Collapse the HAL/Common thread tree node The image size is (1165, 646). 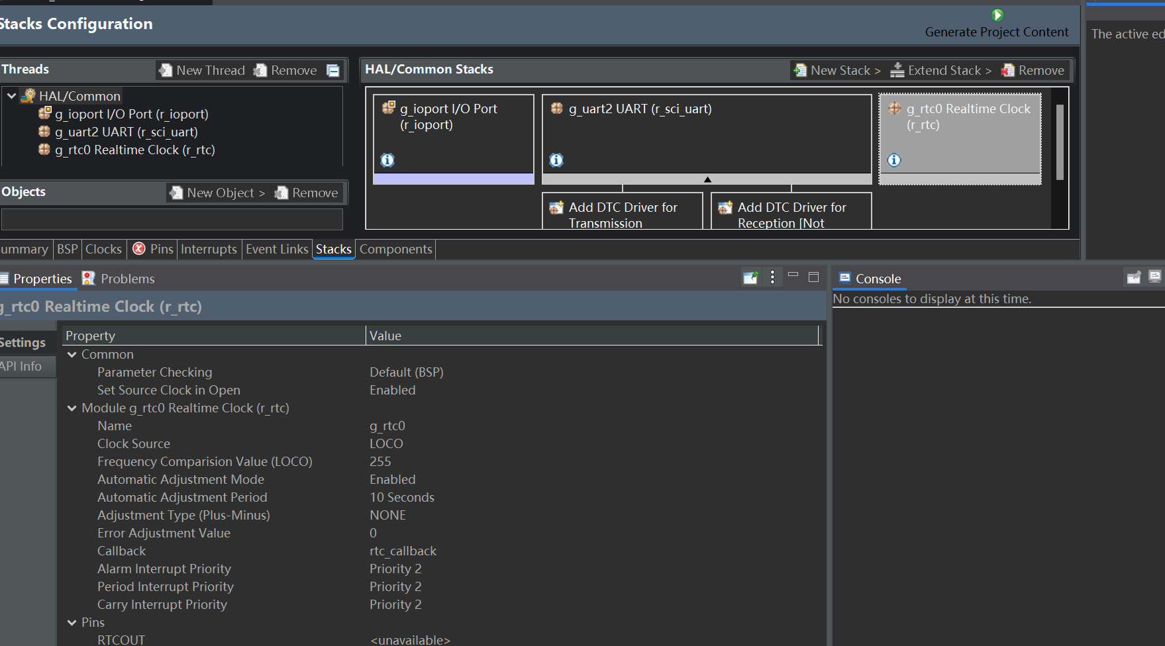11,96
